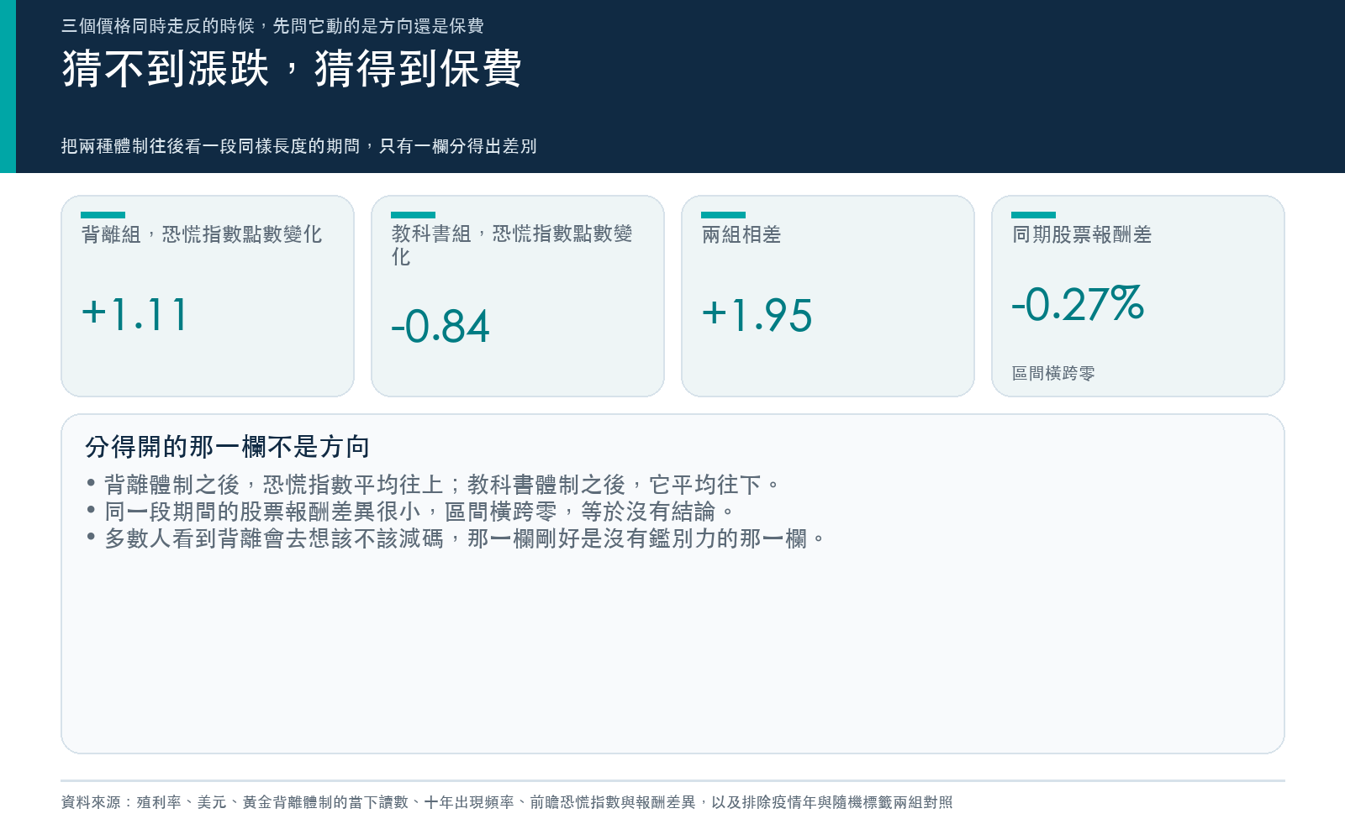This screenshot has width=1345, height=840.
Task: Click the bullet starting 背離體制之後
Action: (435, 485)
